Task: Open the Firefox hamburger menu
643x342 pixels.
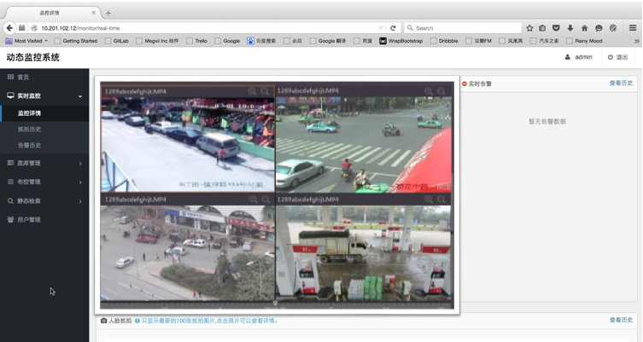Action: 632,28
